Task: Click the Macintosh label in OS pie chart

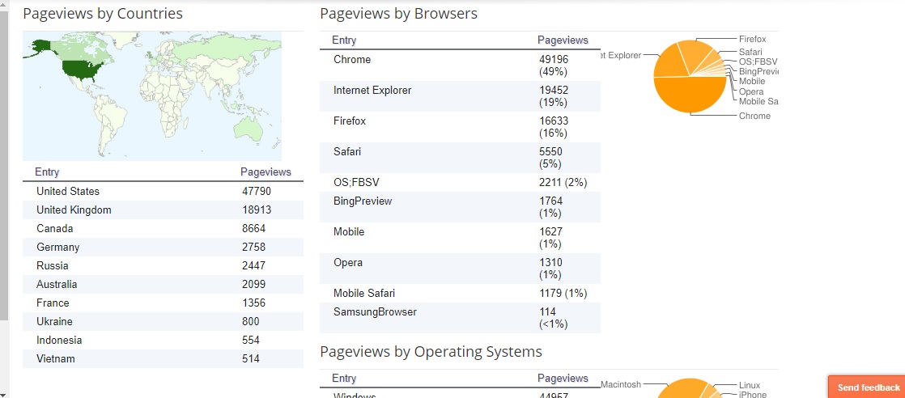Action: click(x=621, y=384)
